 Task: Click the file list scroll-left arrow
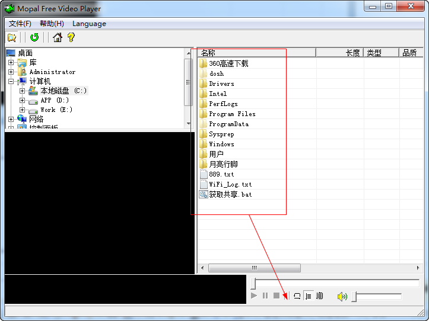202,268
